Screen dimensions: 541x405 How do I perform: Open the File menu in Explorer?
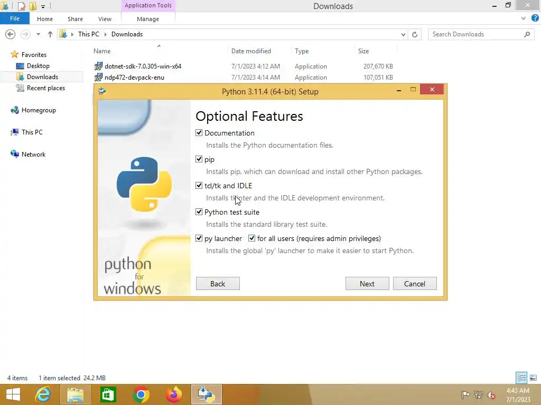[14, 18]
